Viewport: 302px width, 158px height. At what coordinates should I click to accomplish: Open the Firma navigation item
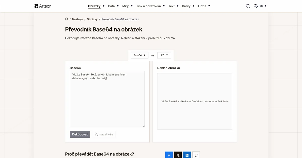click(x=202, y=6)
